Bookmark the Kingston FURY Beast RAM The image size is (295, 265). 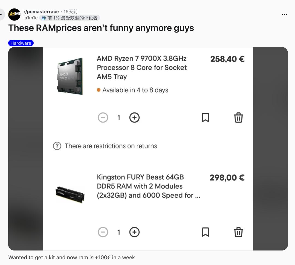click(x=205, y=232)
